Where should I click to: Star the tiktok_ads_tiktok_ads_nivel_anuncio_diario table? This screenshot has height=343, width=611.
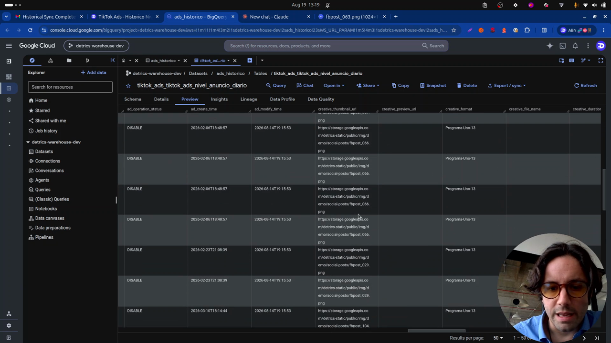128,86
